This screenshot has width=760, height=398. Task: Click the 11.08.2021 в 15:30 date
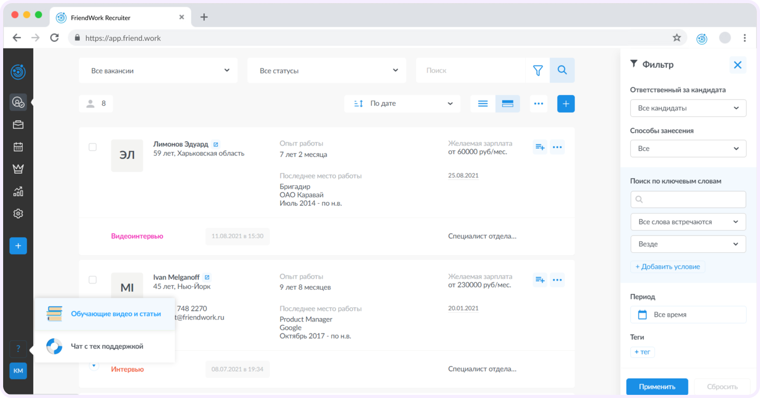[x=238, y=236]
